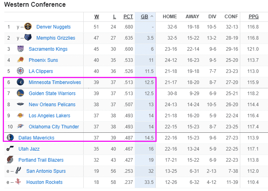
Task: Sort table by W column header
Action: (x=97, y=17)
